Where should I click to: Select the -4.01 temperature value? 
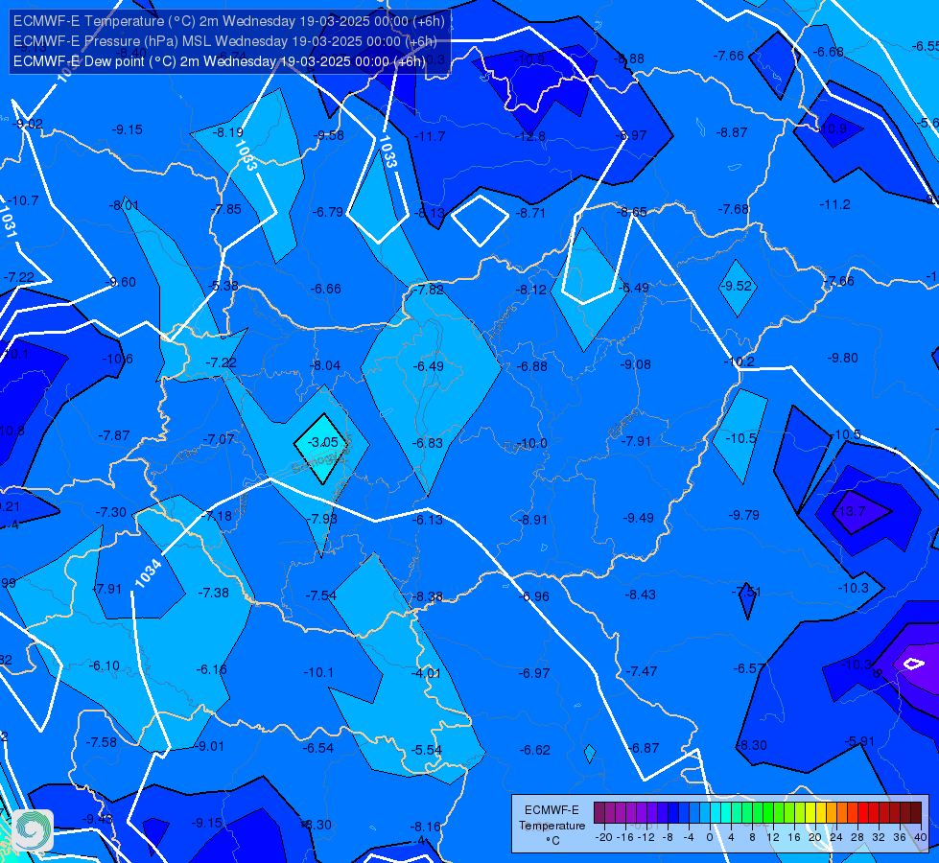(426, 673)
